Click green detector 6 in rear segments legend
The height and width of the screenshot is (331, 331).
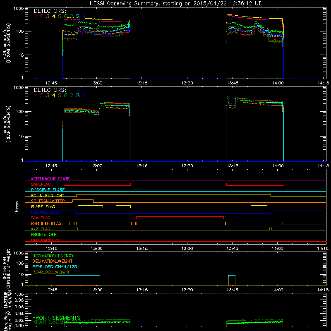[x=66, y=96]
